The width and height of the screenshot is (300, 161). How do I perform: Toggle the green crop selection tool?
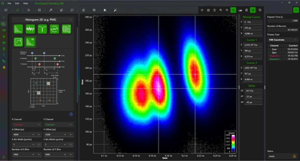tap(233, 10)
